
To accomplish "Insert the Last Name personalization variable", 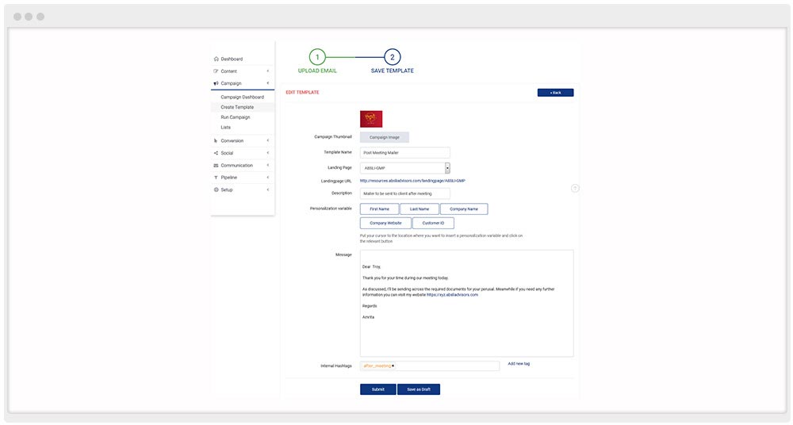I will coord(419,209).
